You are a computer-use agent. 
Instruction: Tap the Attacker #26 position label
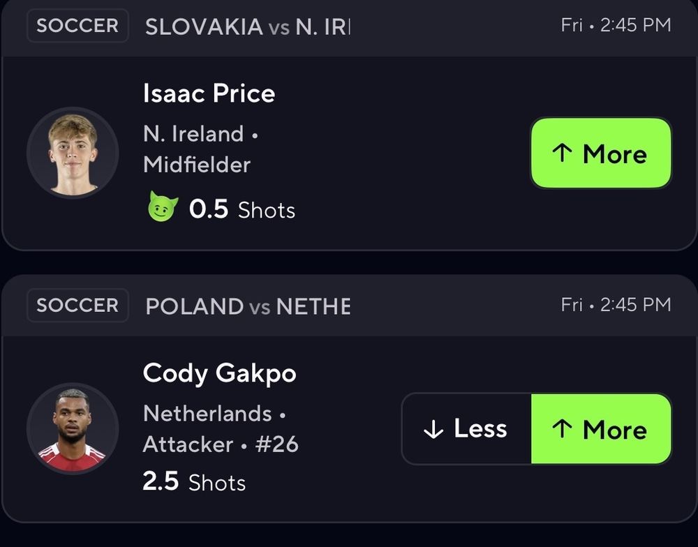221,444
